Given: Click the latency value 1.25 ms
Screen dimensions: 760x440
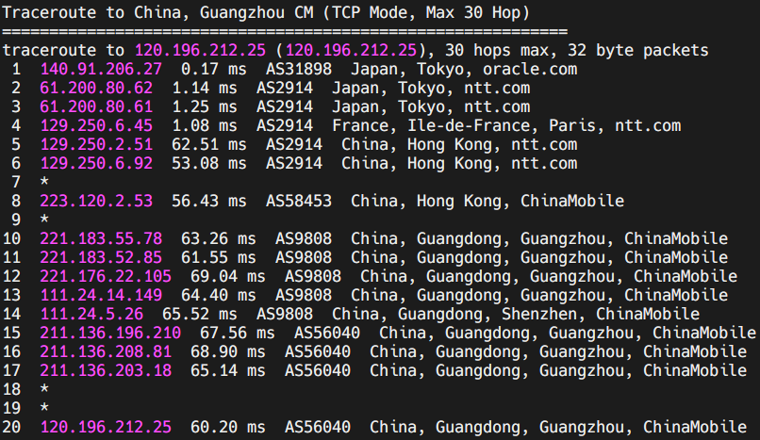Looking at the screenshot, I should [205, 107].
